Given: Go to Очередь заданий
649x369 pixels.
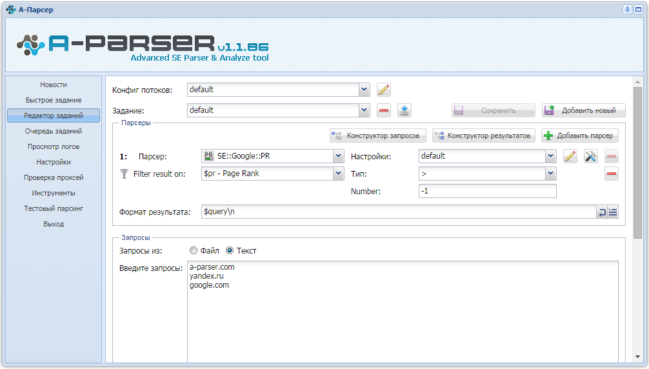Looking at the screenshot, I should (x=54, y=131).
